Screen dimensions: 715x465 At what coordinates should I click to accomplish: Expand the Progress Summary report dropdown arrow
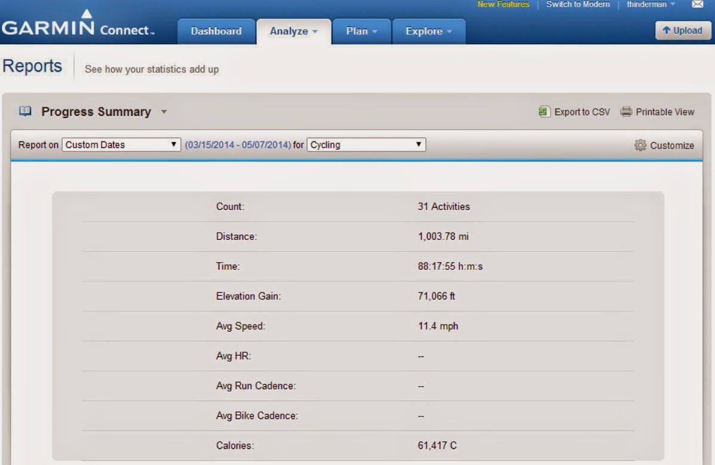coord(164,112)
